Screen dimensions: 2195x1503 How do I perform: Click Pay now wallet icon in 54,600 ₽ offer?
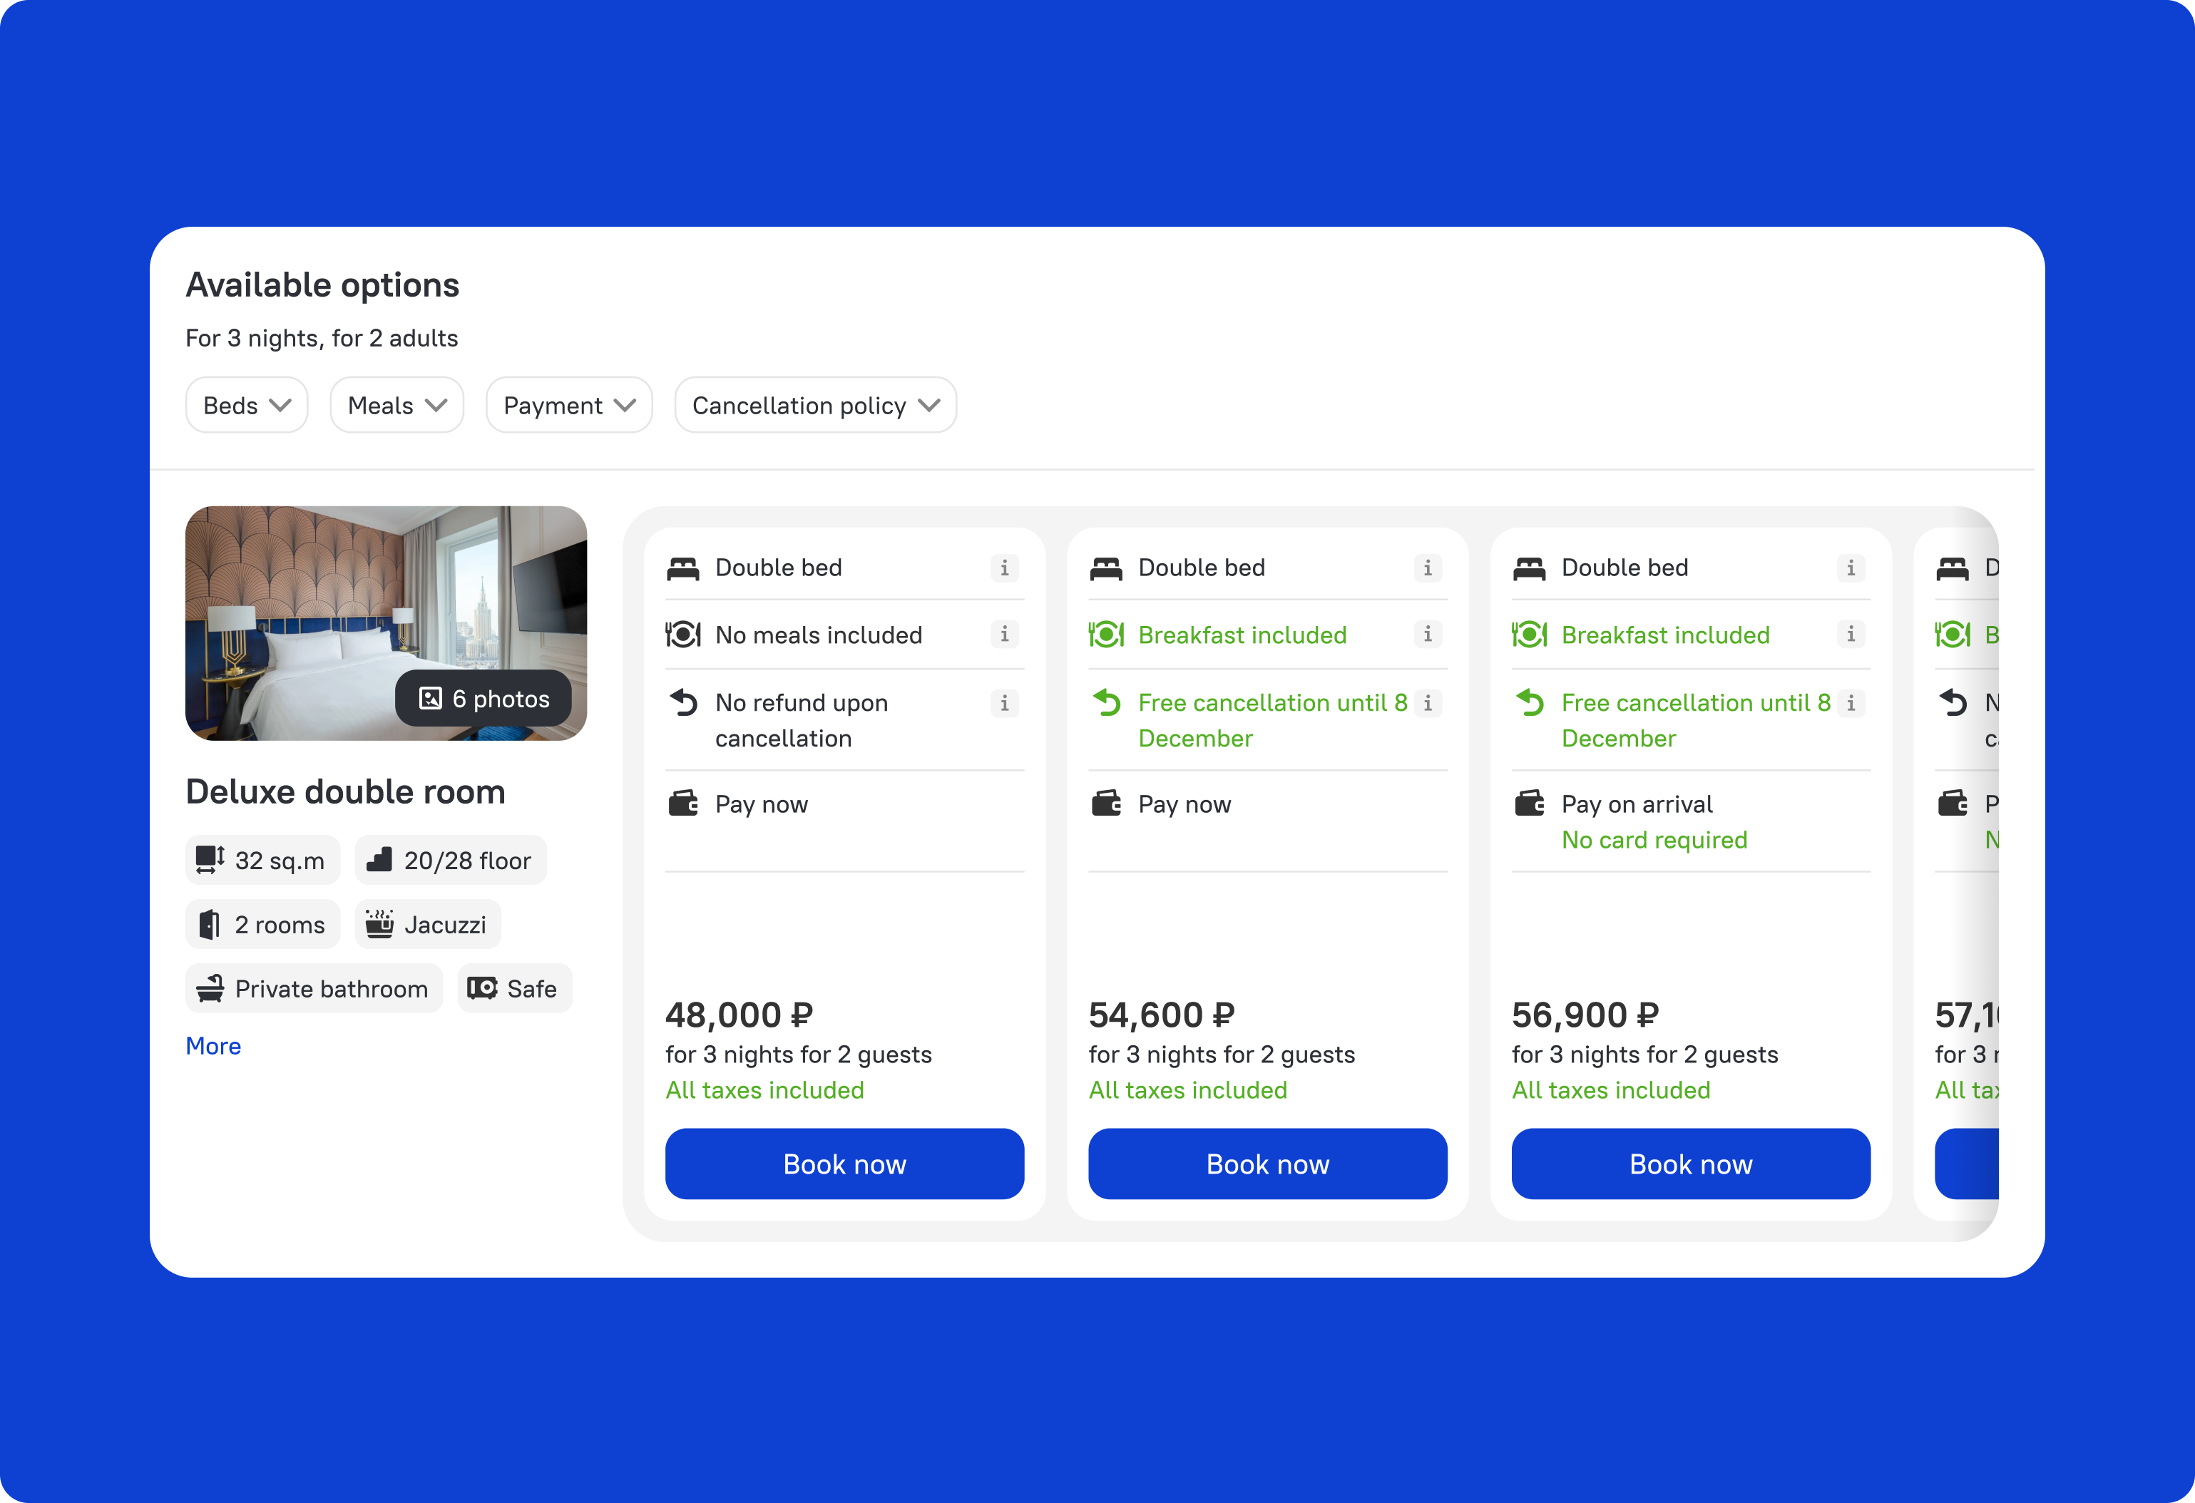click(x=1106, y=804)
